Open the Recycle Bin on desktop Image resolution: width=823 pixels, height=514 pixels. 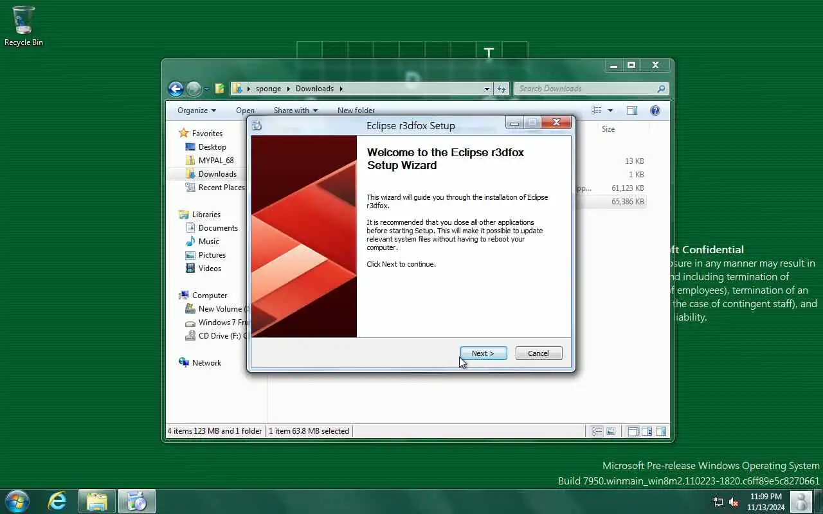coord(24,26)
